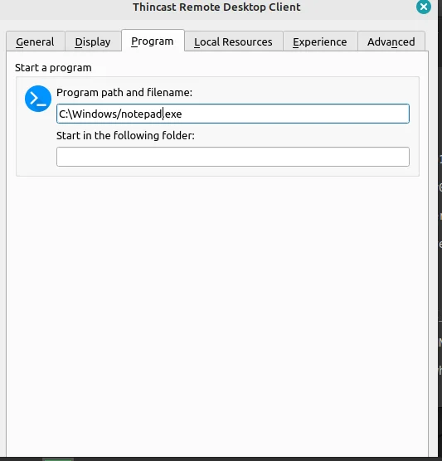Focus the Start in the following folder field

click(233, 157)
